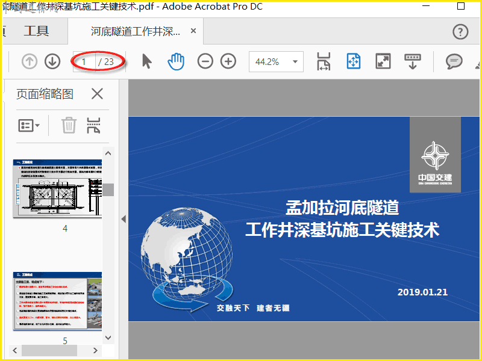
Task: Minimize the Acrobat window
Action: pyautogui.click(x=426, y=5)
